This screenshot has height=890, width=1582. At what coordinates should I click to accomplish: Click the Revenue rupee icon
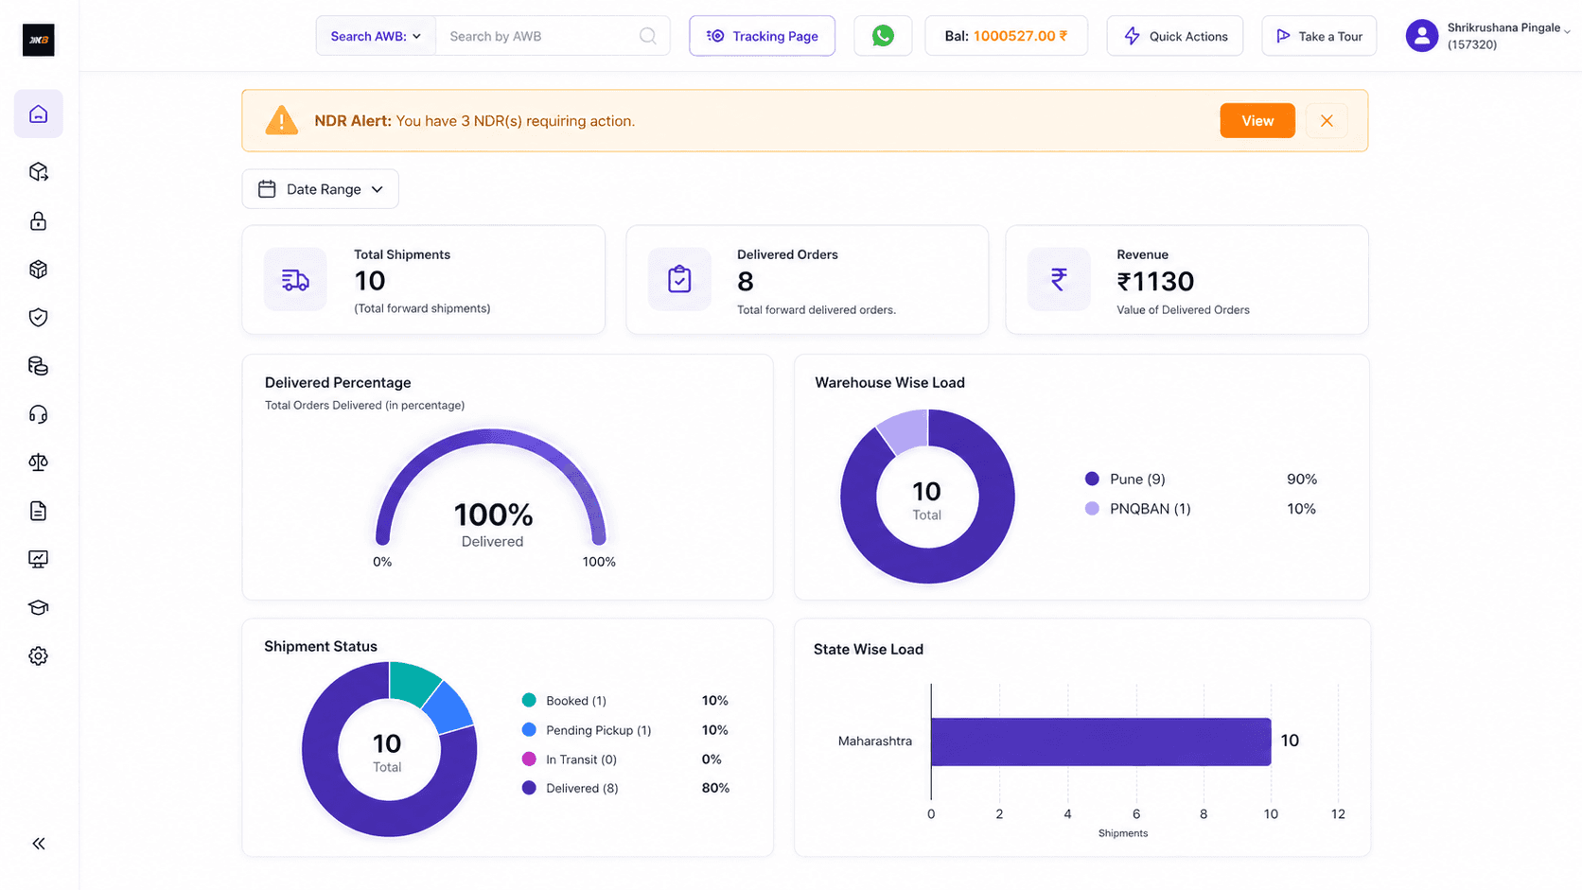pos(1059,280)
